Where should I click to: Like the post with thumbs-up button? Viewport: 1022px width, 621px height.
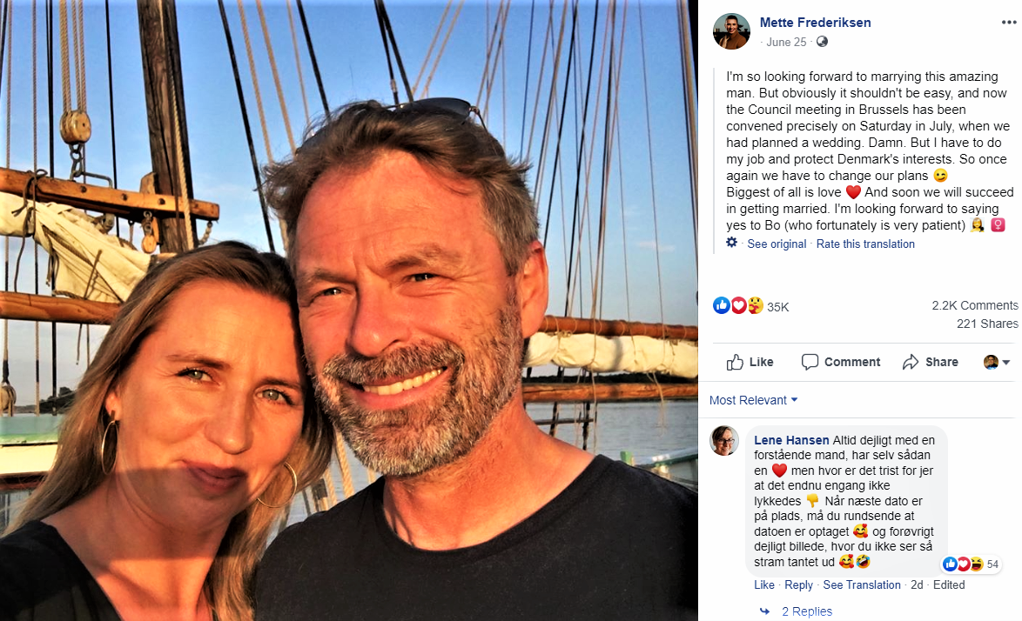click(x=750, y=362)
